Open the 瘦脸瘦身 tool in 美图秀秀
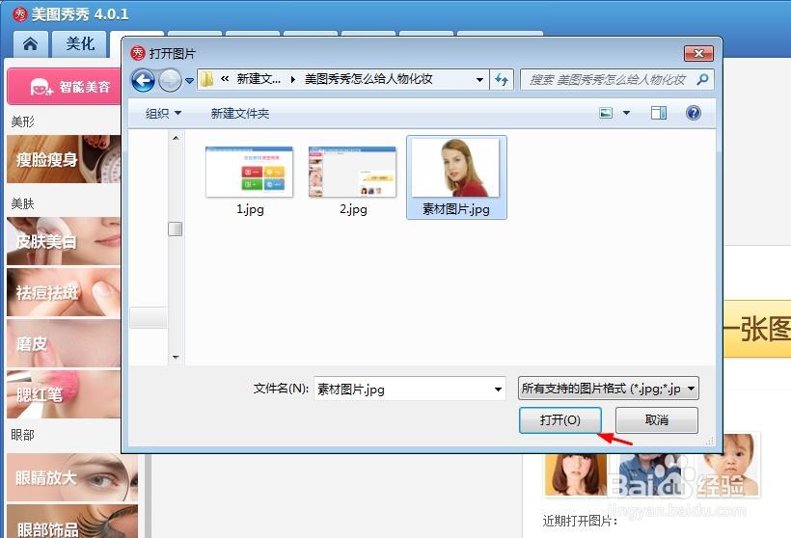Image resolution: width=791 pixels, height=538 pixels. coord(64,159)
